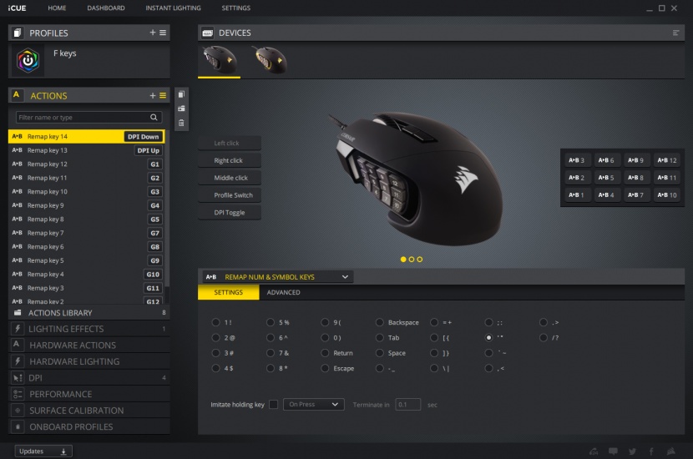Expand the Actions Library section
Screen dimensions: 693x459
pos(89,313)
